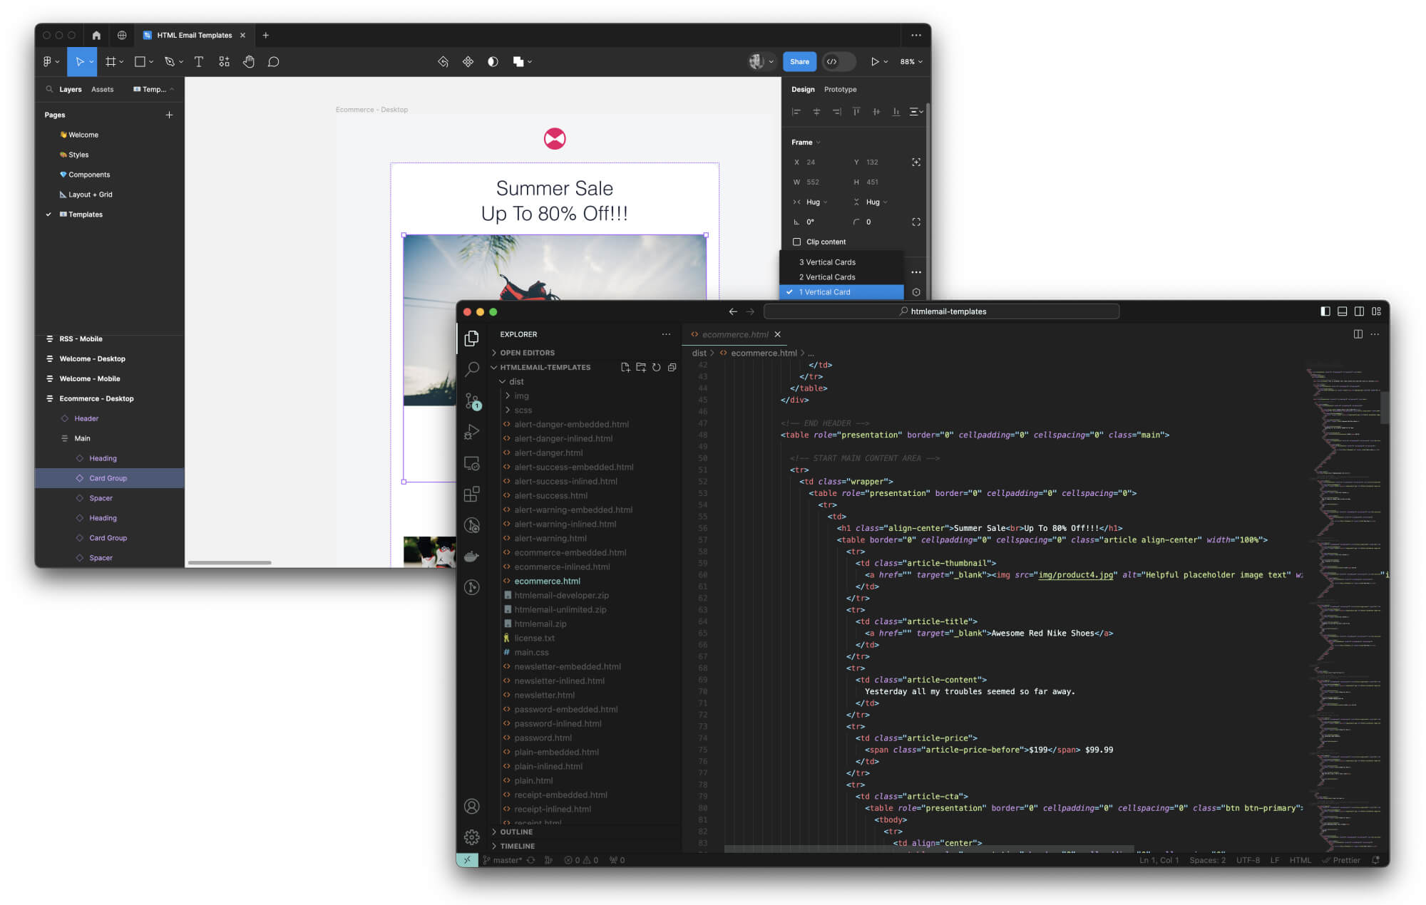
Task: Open new tab in Figma title bar
Action: pos(265,35)
